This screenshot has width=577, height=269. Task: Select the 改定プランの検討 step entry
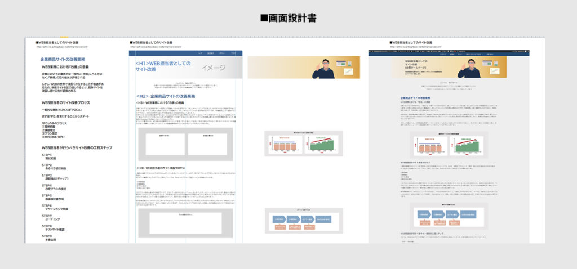[x=56, y=189]
